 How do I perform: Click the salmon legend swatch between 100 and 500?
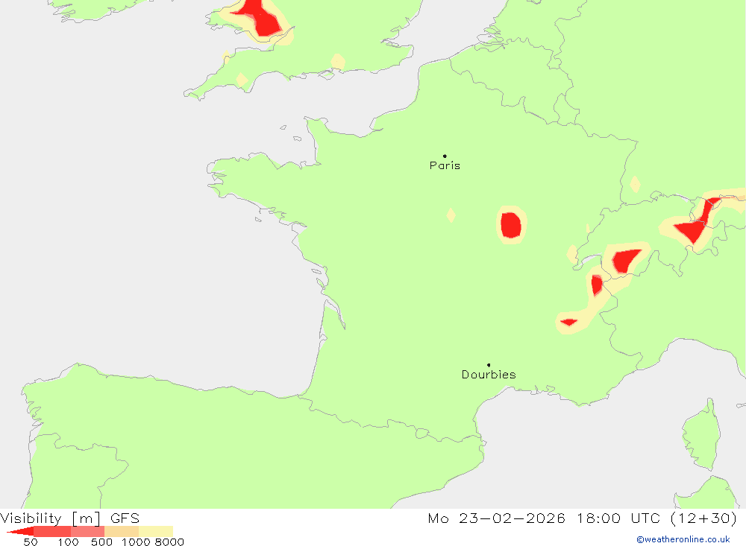coord(87,531)
